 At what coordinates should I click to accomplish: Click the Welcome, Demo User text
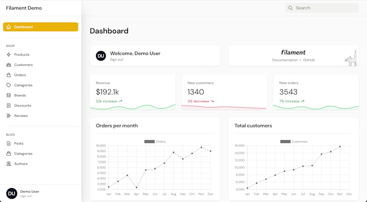pyautogui.click(x=135, y=53)
